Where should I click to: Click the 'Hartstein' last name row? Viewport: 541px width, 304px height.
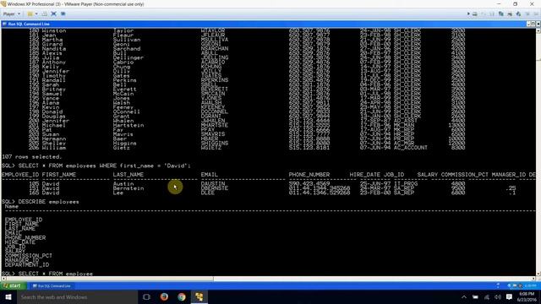pyautogui.click(x=128, y=126)
